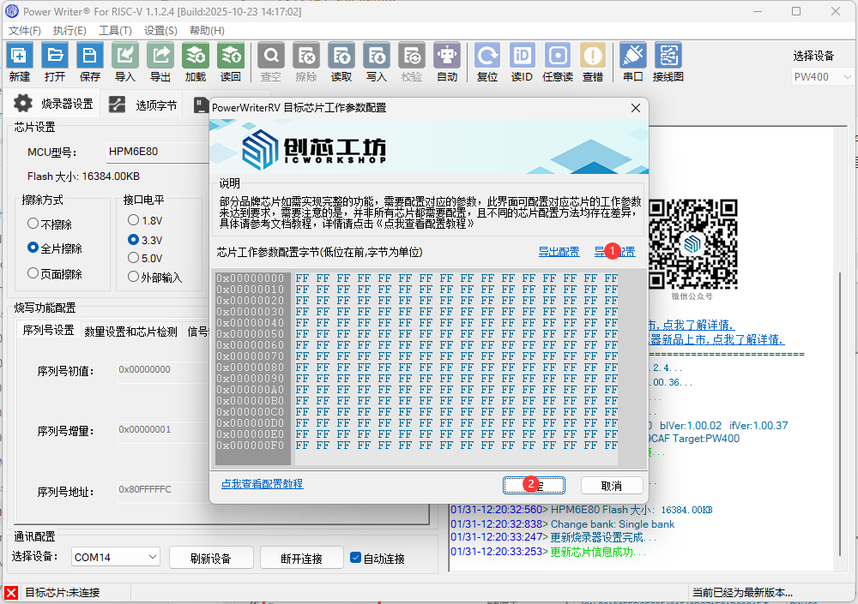Screen dimensions: 858x604
Task: Disable the 自动连接 checkbox
Action: pyautogui.click(x=355, y=557)
